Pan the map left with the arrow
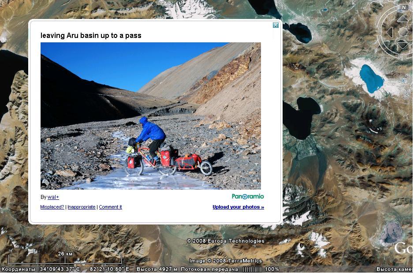This screenshot has width=414, height=273. 389,32
